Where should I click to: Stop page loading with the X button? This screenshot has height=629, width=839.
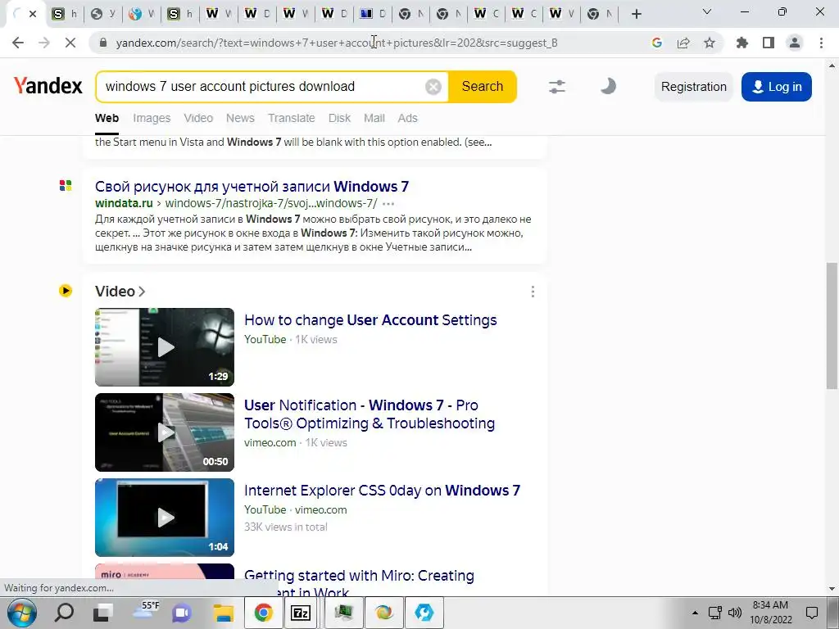(70, 43)
